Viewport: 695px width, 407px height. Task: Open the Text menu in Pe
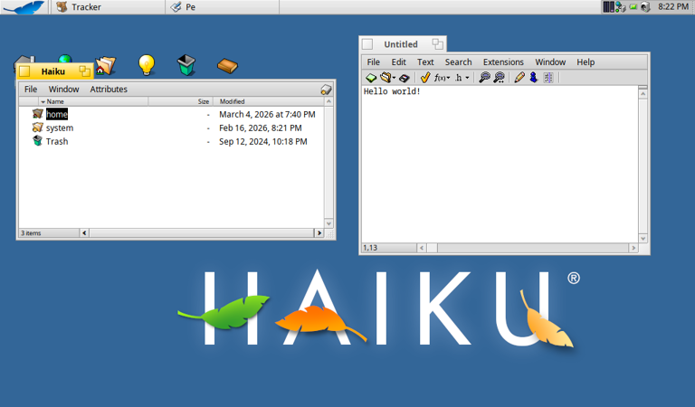[425, 62]
